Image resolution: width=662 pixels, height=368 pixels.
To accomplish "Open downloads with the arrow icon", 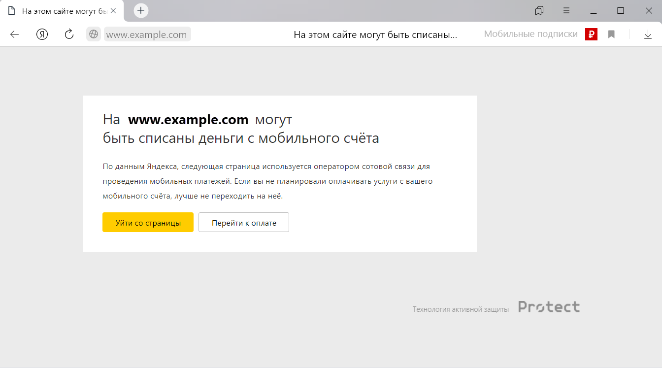I will tap(648, 34).
